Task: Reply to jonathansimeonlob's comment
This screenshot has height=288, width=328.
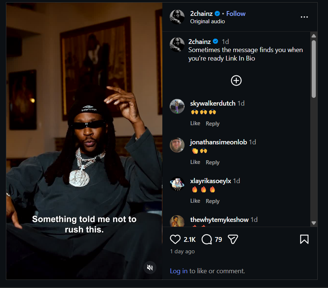Action: 213,162
